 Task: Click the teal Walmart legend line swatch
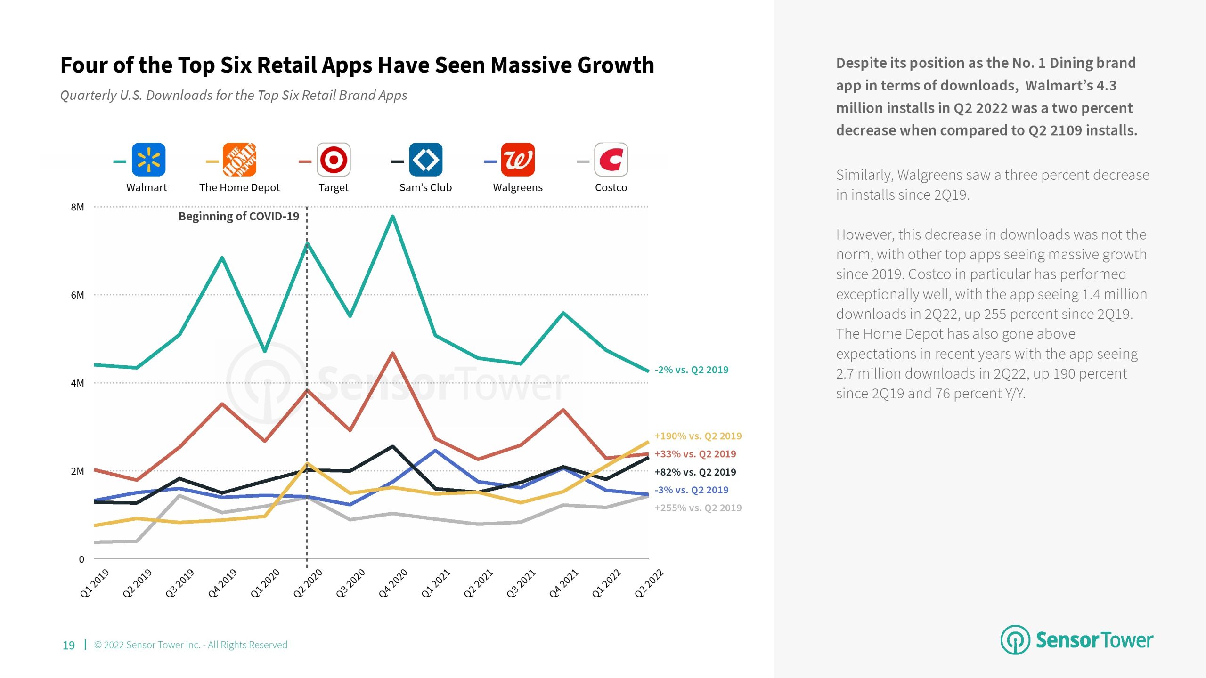click(120, 161)
